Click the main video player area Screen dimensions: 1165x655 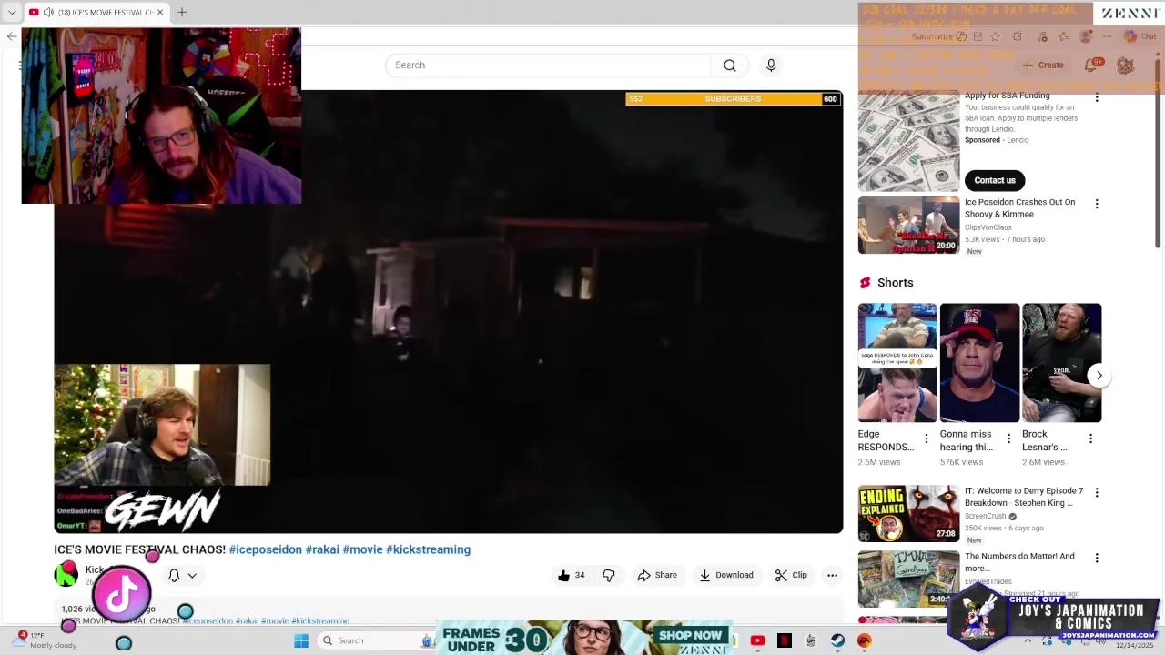(449, 311)
